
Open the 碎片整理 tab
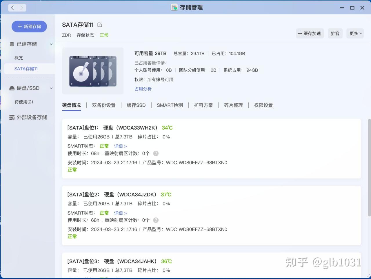(x=233, y=105)
